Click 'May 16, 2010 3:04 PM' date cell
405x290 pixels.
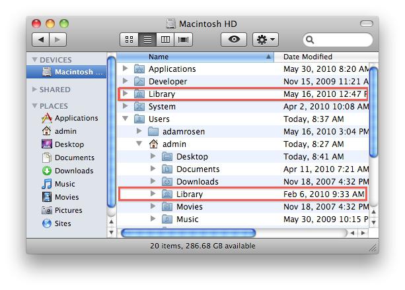coord(326,131)
